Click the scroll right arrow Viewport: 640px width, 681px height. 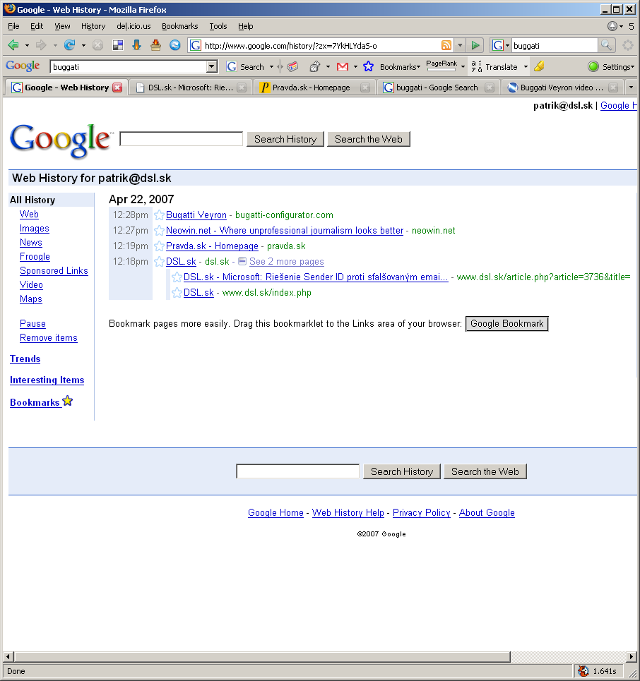pos(632,656)
